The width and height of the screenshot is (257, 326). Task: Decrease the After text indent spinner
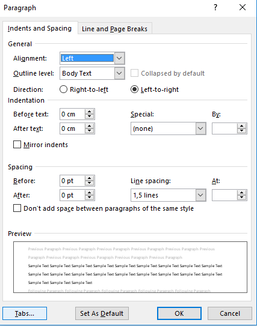pyautogui.click(x=90, y=131)
